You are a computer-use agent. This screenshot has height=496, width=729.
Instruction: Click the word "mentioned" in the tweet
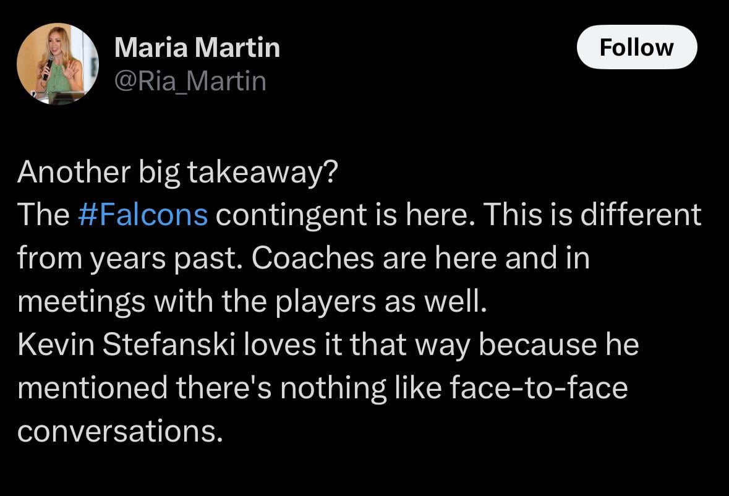click(x=93, y=388)
